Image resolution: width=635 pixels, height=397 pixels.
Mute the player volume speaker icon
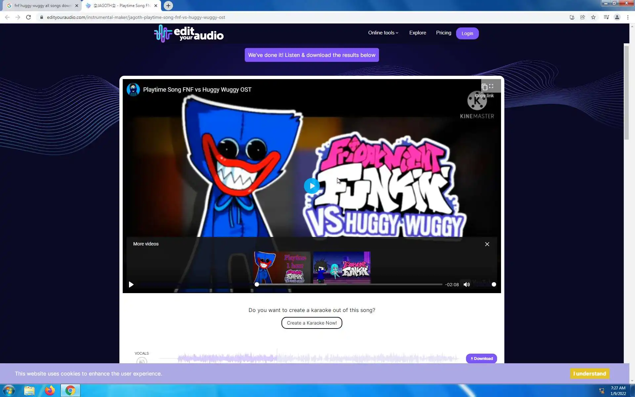pyautogui.click(x=466, y=285)
